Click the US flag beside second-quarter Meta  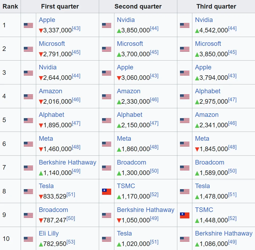click(x=107, y=144)
